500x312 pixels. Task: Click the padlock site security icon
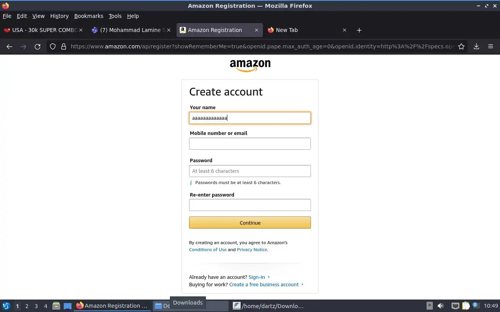[x=64, y=46]
